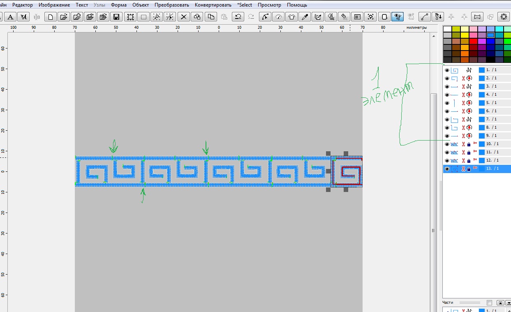
Task: Open the gear settings icon
Action: [504, 17]
